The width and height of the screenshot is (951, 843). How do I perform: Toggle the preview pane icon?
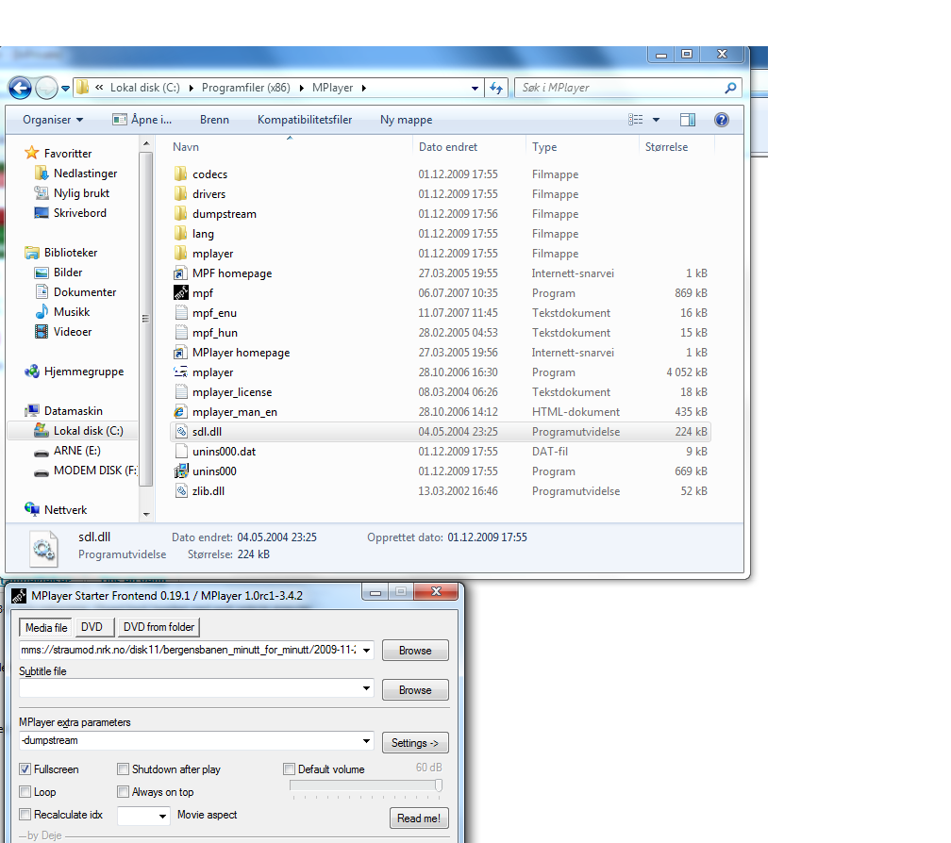click(687, 120)
